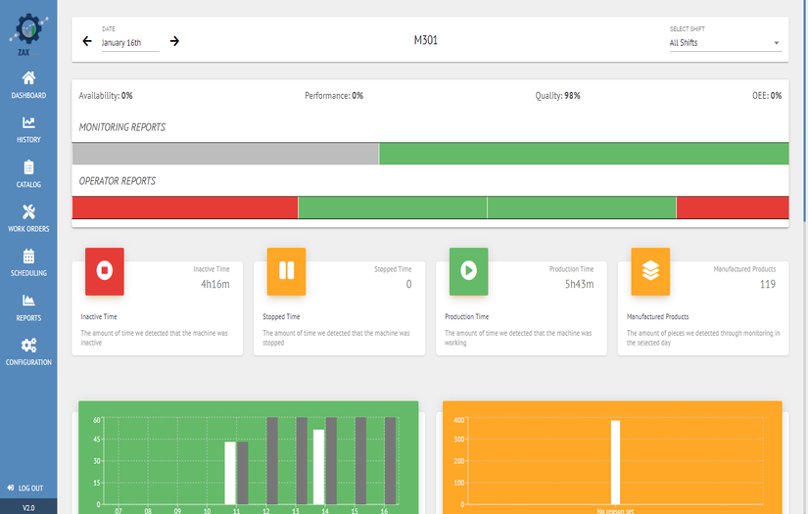Click the white No reason set bar
The height and width of the screenshot is (514, 808).
pyautogui.click(x=615, y=461)
